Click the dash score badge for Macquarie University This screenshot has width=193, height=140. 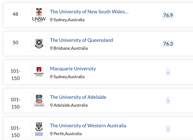[168, 72]
